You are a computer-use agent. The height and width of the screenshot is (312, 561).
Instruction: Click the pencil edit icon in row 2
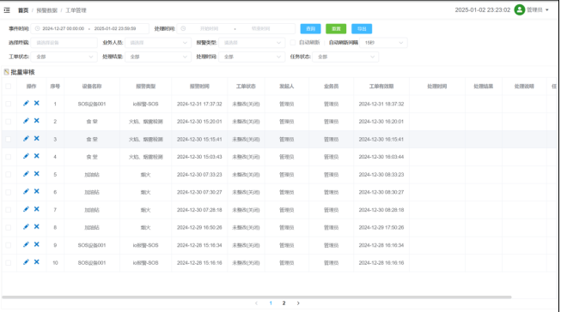[26, 121]
